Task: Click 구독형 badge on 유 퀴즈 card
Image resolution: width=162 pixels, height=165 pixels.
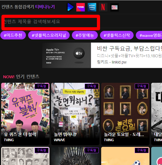Action: pos(41,86)
